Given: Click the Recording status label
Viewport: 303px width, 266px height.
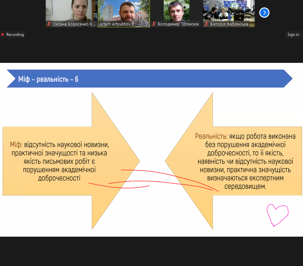Looking at the screenshot, I should pos(15,34).
